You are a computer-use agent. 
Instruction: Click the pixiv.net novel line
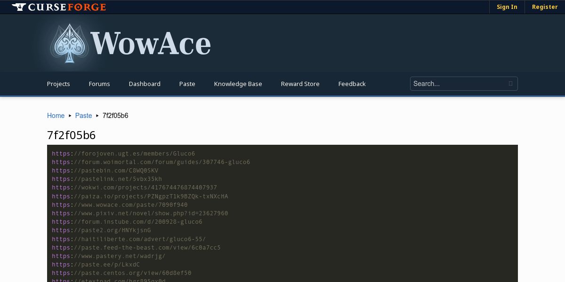pyautogui.click(x=140, y=213)
